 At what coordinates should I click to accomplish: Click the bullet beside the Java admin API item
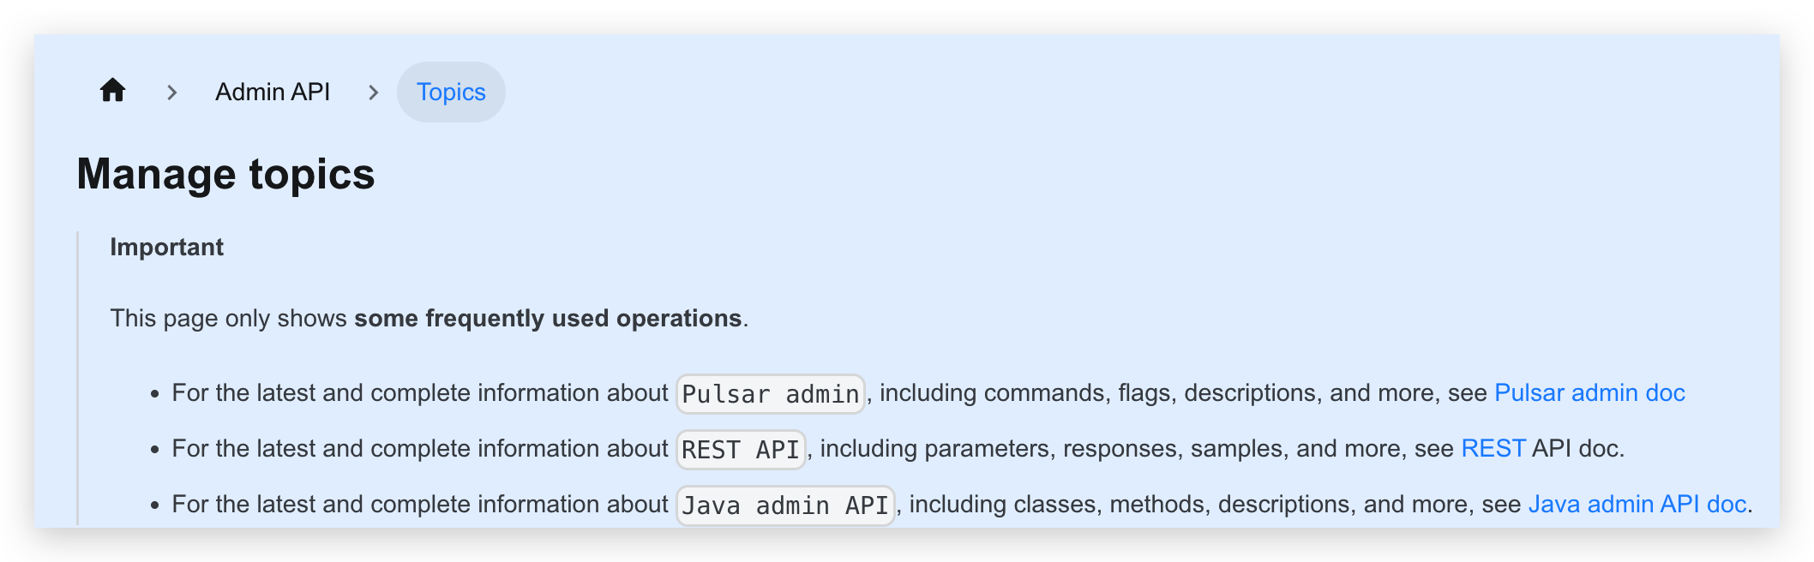pyautogui.click(x=155, y=505)
